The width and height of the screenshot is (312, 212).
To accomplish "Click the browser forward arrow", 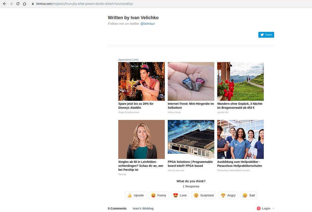I will pyautogui.click(x=11, y=4).
